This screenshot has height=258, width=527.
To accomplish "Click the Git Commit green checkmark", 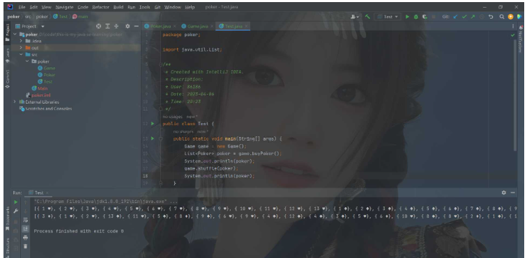I will (464, 17).
